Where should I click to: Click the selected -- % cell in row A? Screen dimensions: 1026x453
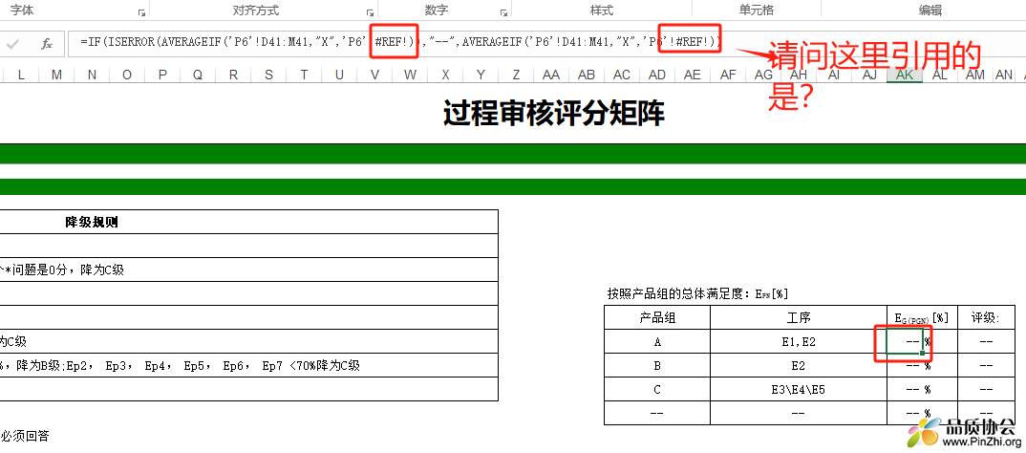click(905, 342)
